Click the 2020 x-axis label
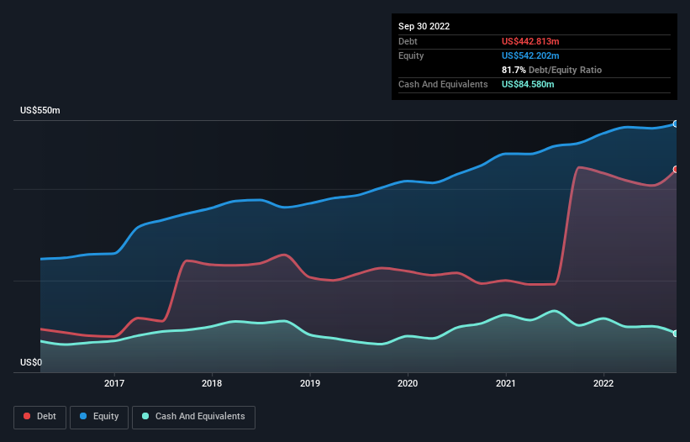 (408, 383)
